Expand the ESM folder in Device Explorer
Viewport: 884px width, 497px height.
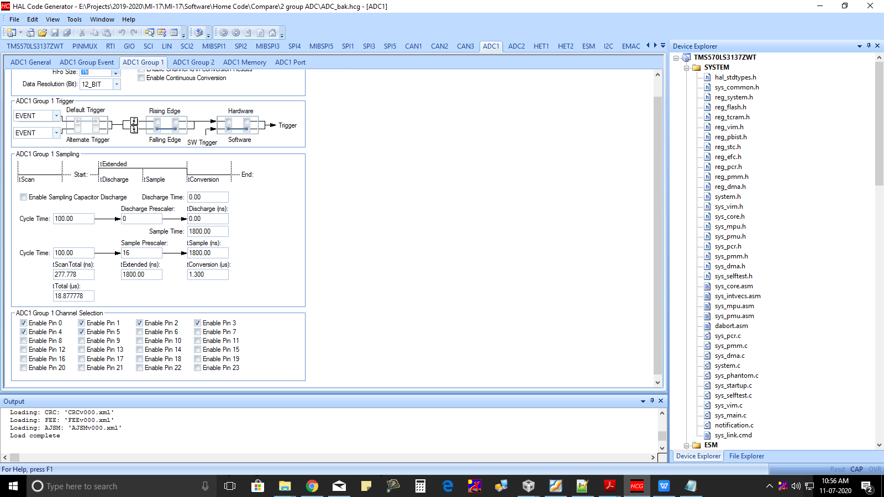[x=686, y=445]
